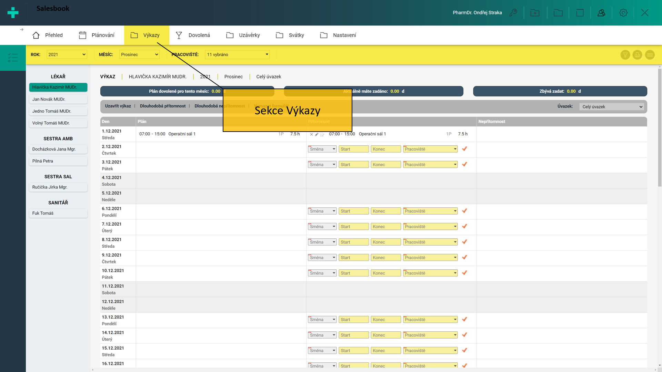662x372 pixels.
Task: Click the filter funnel icon in yellow bar
Action: pos(625,55)
